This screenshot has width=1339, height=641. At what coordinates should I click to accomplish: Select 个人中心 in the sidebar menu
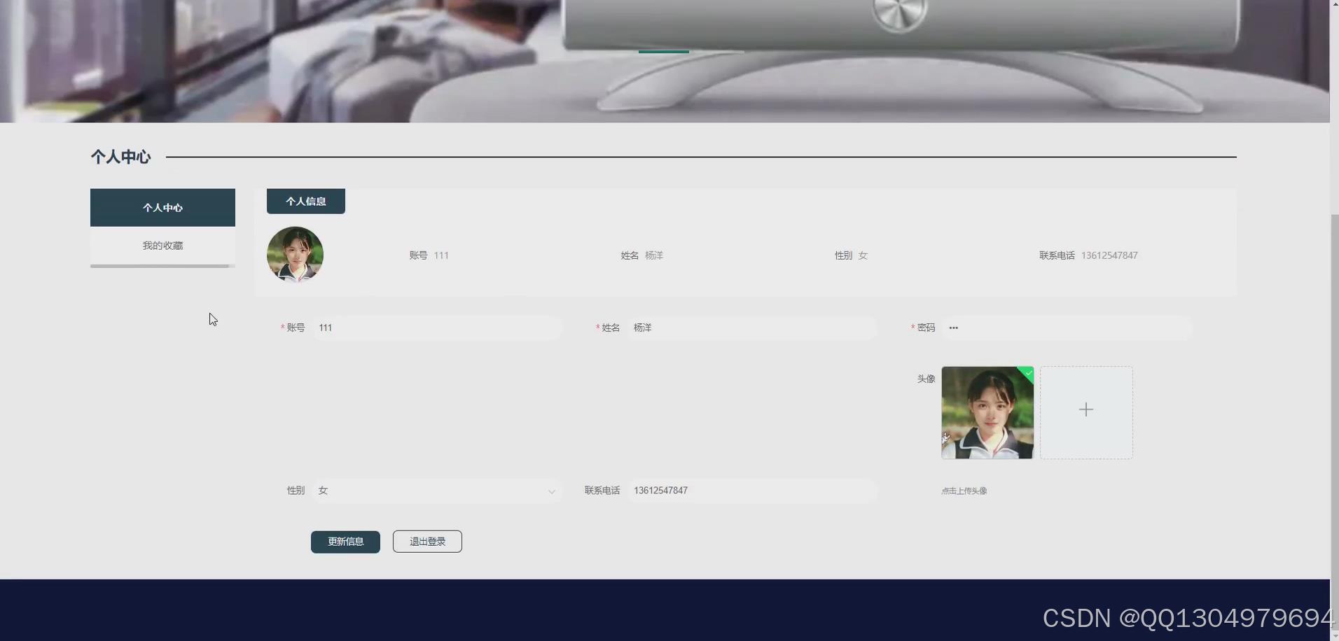162,207
